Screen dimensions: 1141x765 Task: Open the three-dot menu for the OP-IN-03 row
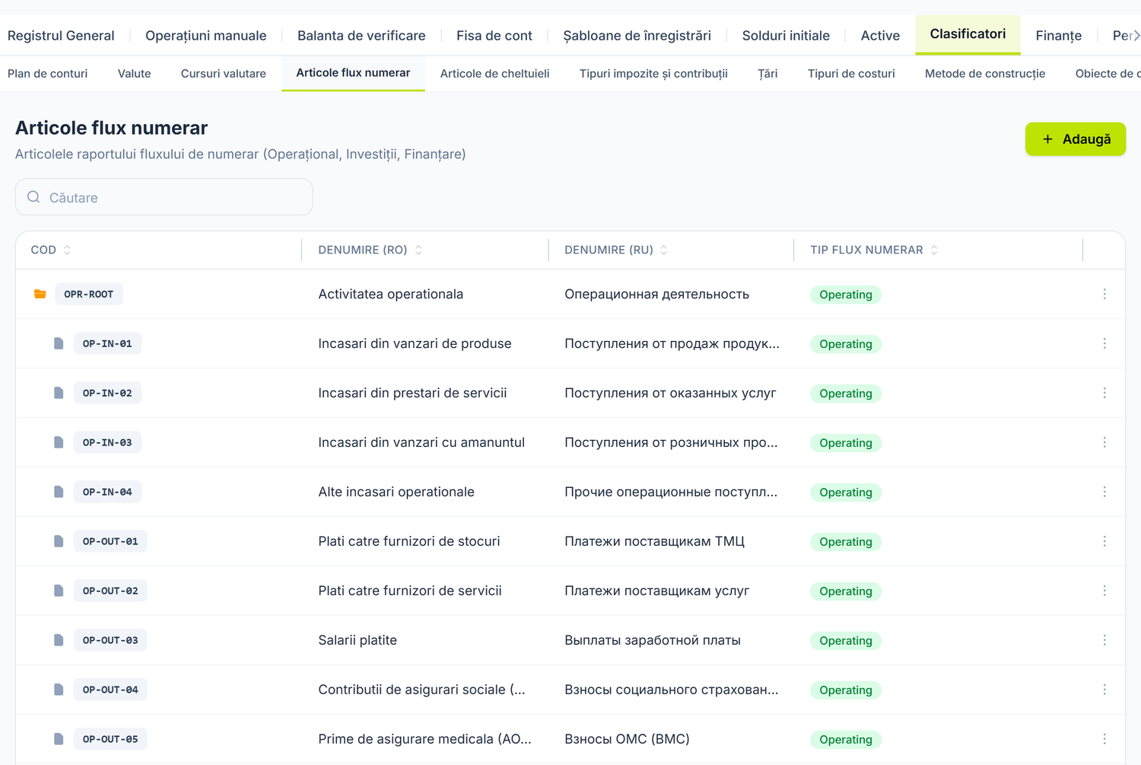point(1104,442)
